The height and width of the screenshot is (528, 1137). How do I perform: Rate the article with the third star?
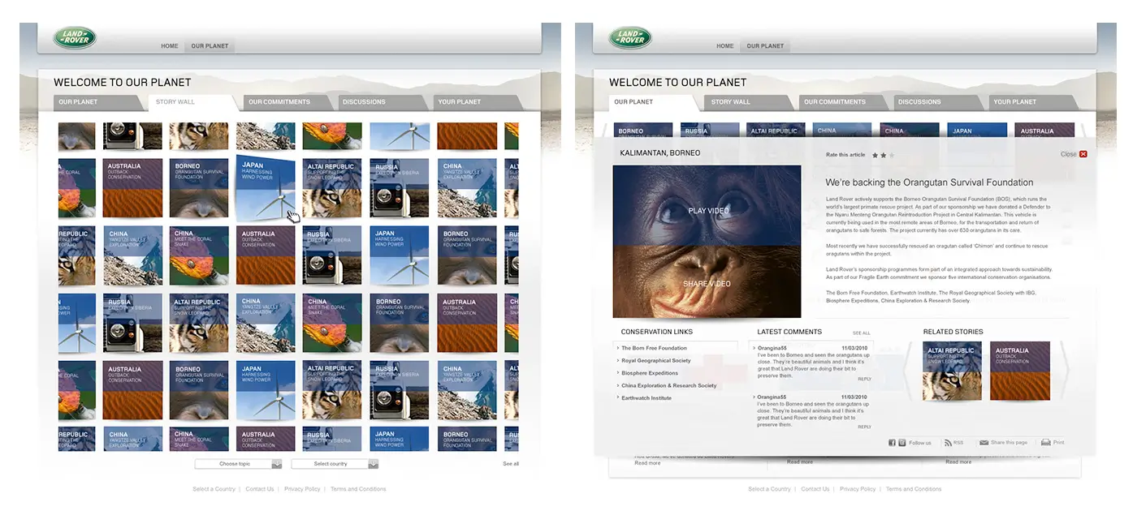[x=891, y=155]
